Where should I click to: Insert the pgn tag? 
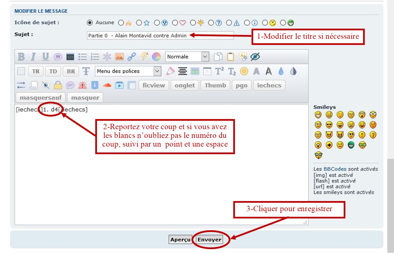[x=241, y=85]
